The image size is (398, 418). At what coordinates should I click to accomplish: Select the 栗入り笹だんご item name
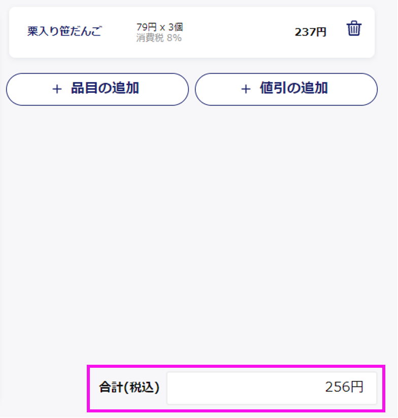64,31
